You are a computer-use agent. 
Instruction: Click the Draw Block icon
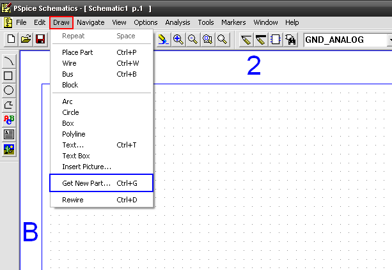pos(276,40)
